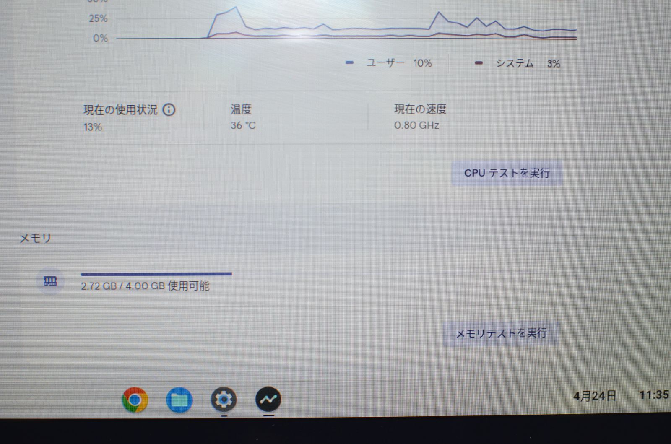The height and width of the screenshot is (444, 671).
Task: Open Google Chrome from the shelf
Action: [x=135, y=400]
